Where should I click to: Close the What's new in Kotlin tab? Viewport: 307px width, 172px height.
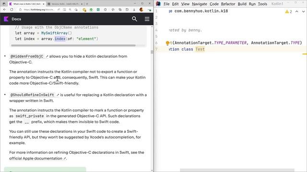tap(44, 4)
